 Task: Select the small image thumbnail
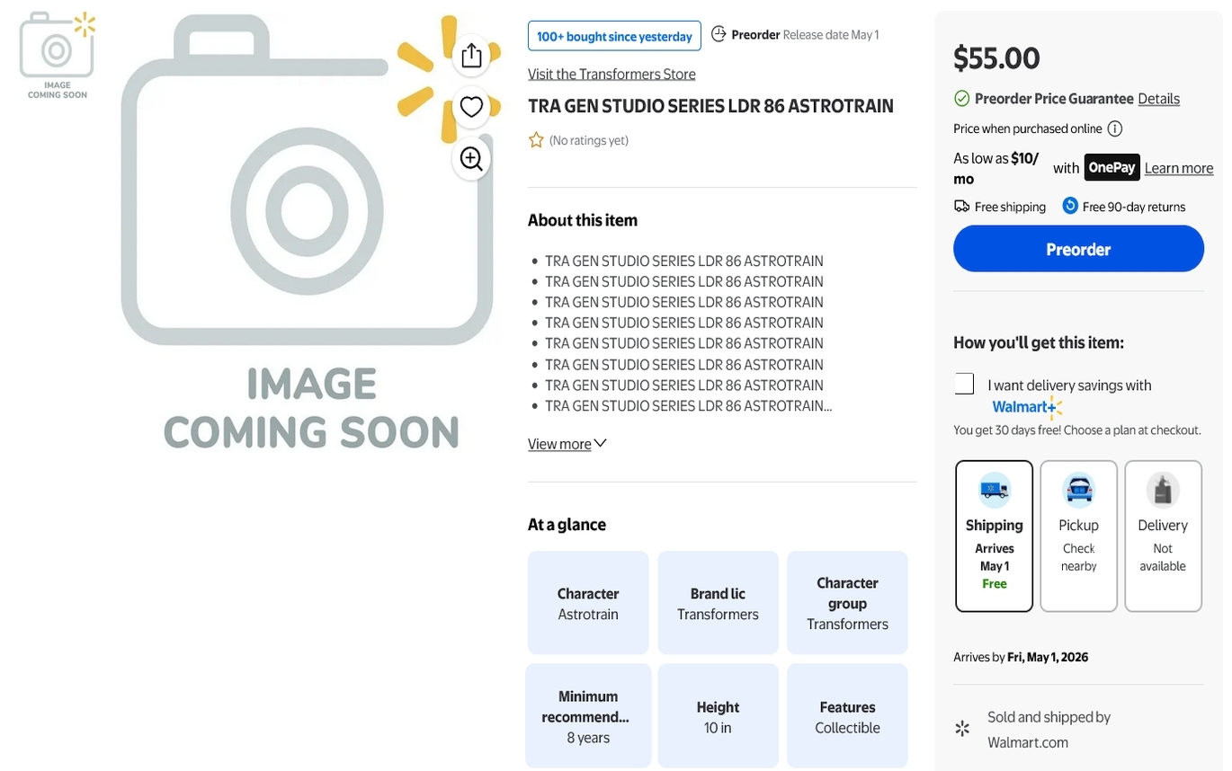click(57, 54)
